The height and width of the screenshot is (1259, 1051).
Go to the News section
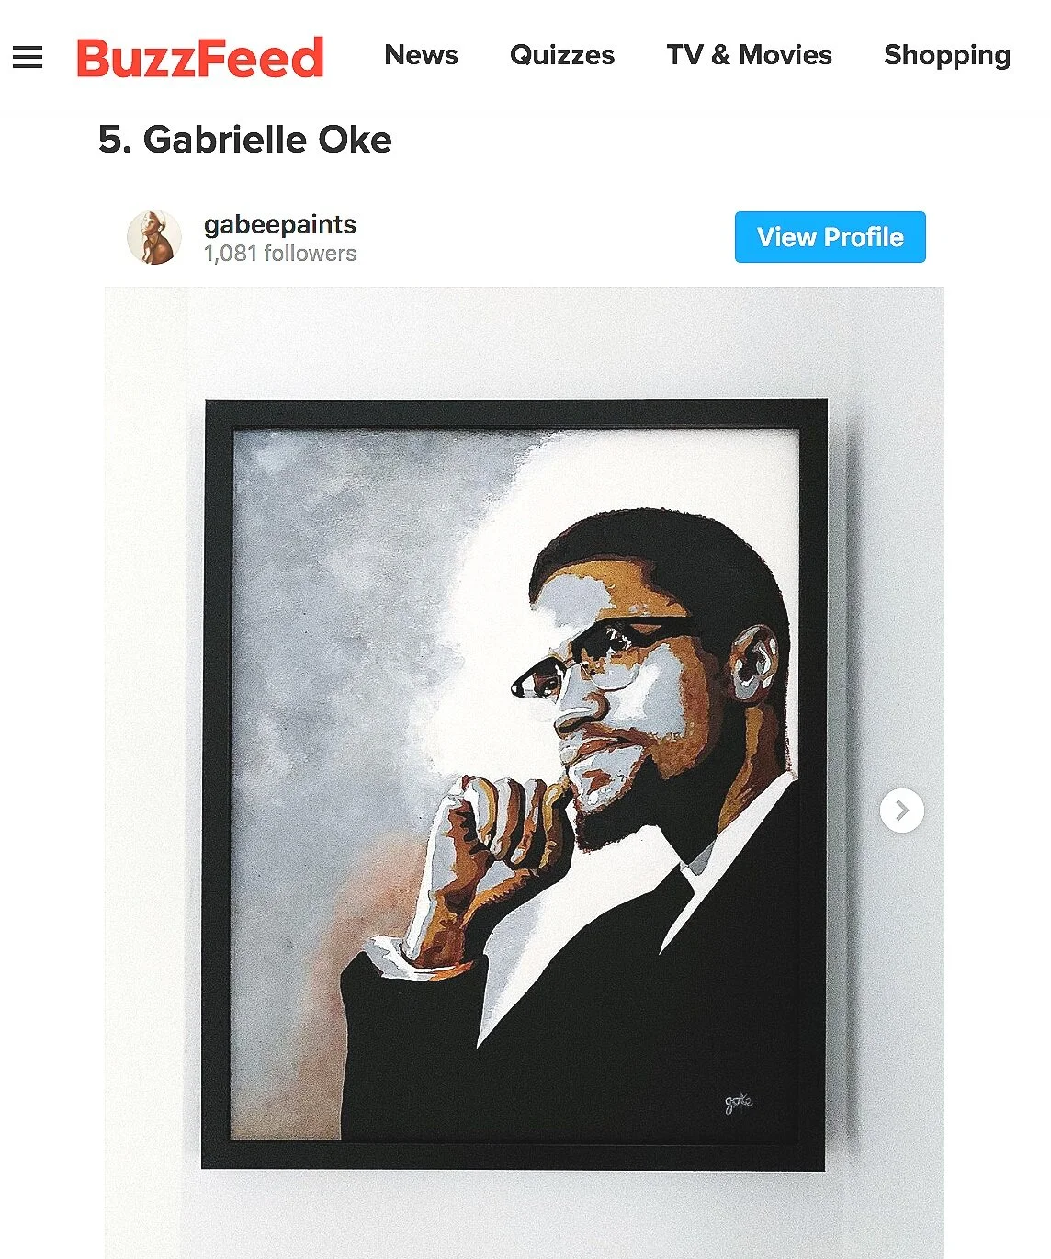[421, 55]
